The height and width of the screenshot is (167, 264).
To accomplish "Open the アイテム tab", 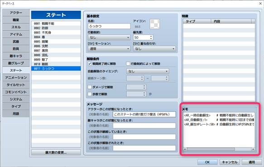I will pyautogui.click(x=16, y=34).
